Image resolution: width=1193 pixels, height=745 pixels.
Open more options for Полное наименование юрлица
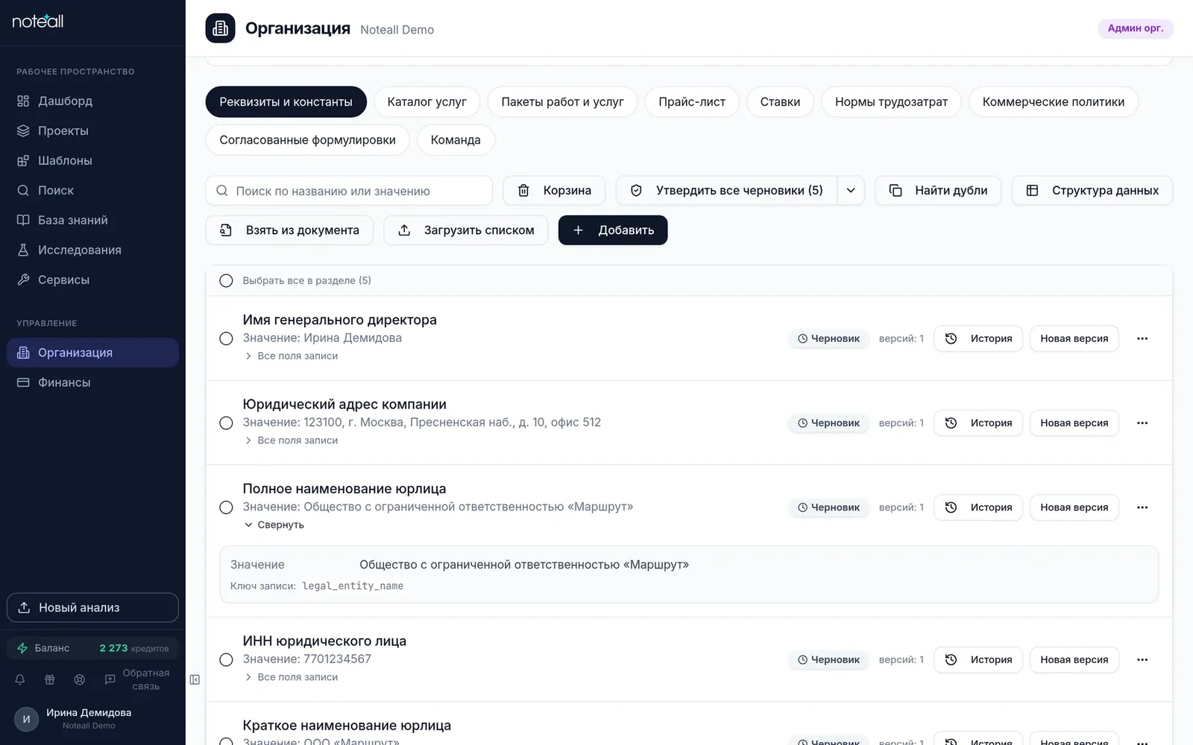coord(1142,507)
